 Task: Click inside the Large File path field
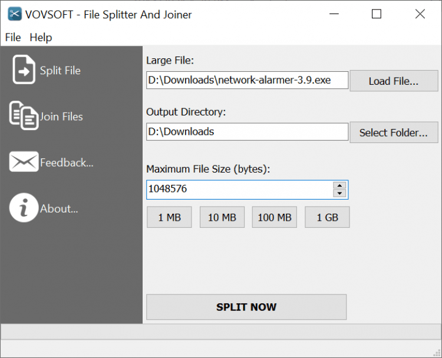point(247,80)
